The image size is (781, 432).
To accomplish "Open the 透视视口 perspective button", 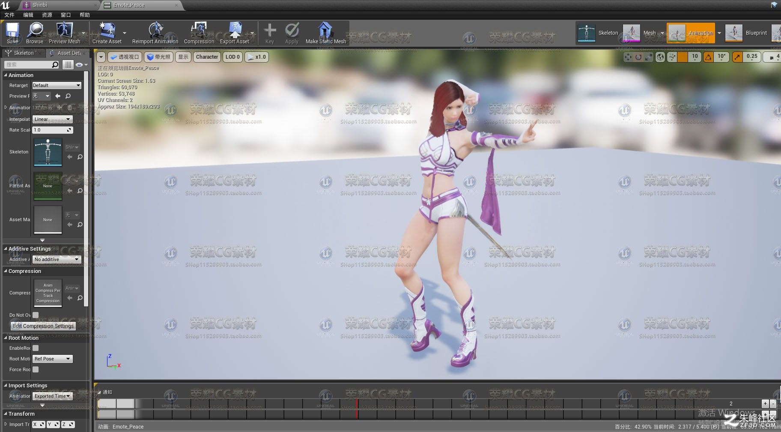I will [x=124, y=57].
